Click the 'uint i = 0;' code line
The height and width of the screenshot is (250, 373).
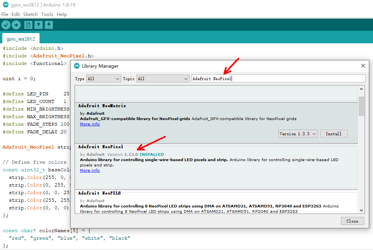(x=19, y=79)
